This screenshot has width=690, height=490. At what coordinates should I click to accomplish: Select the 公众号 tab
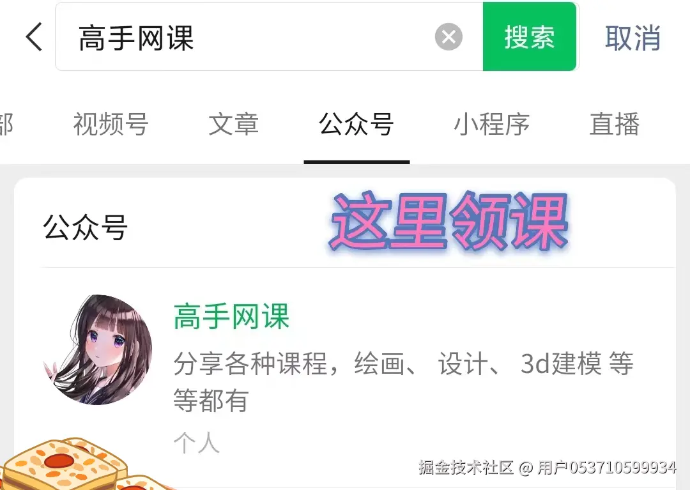pyautogui.click(x=356, y=124)
